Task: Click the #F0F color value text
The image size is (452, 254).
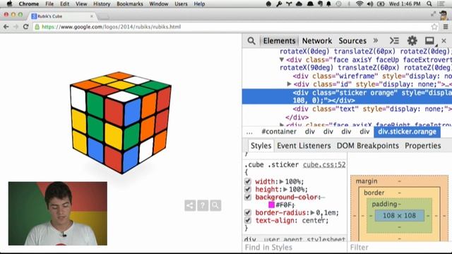Action: pos(285,205)
